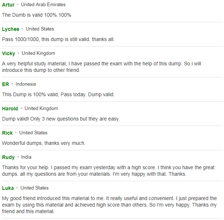Click the review 'The Dumb is valid 100%'

(37, 15)
